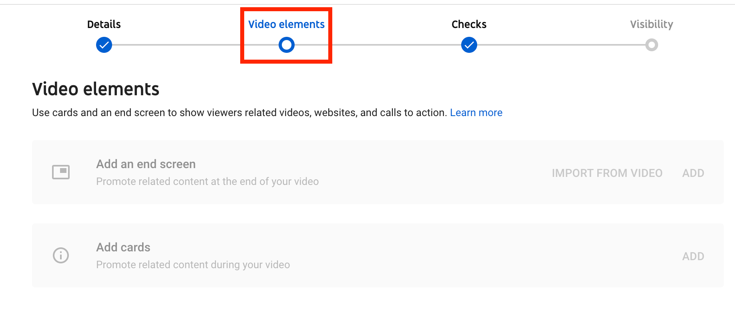Open the Visibility step label
Screen dimensions: 735x309
pos(652,24)
